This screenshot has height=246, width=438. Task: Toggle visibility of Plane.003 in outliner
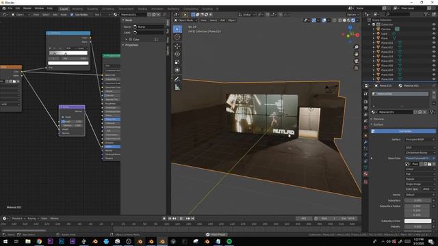(x=434, y=52)
